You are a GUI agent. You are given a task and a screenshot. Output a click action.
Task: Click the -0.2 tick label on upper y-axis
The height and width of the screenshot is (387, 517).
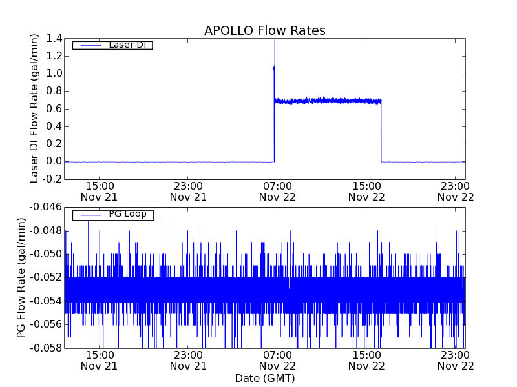[52, 179]
